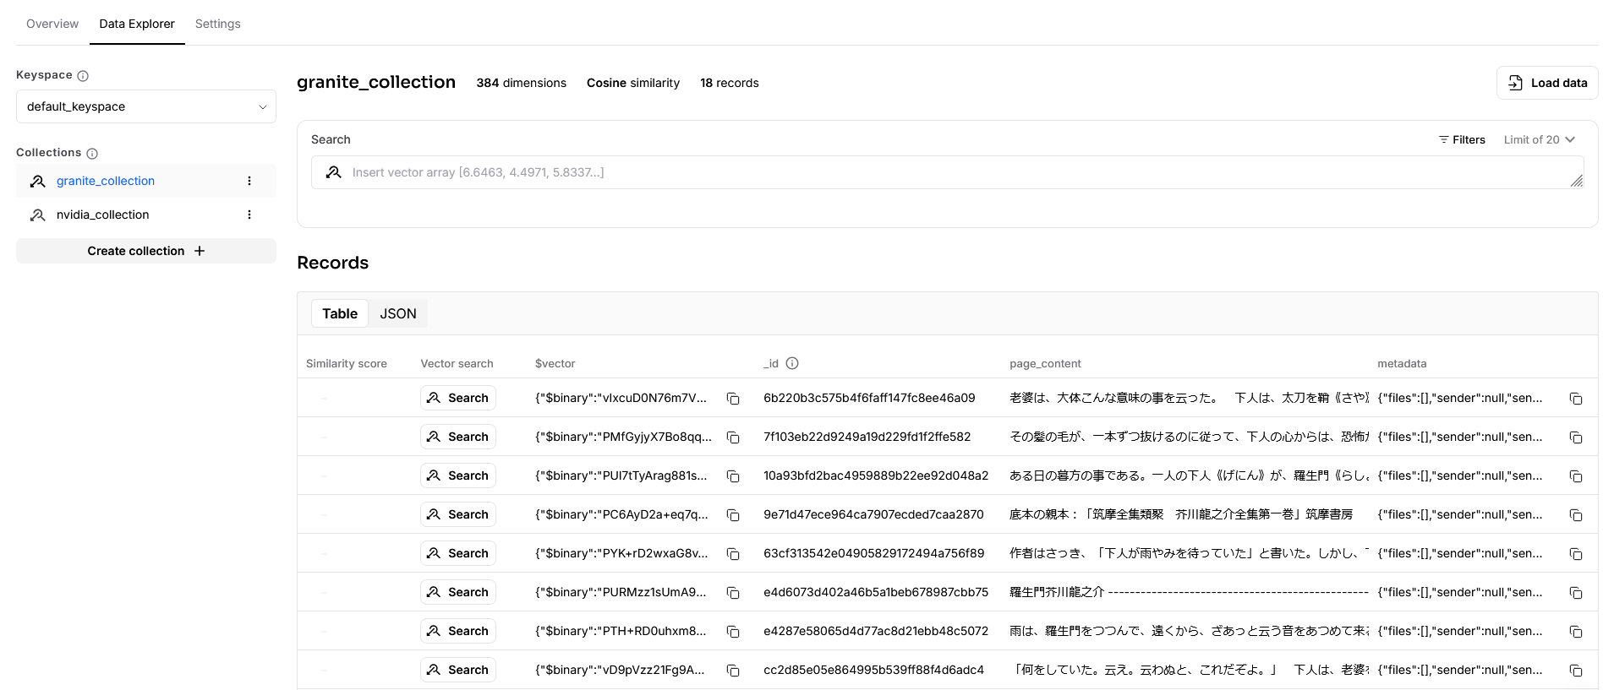The height and width of the screenshot is (690, 1603).
Task: Copy $vector value starting PUl7tTyArag881s
Action: point(733,476)
